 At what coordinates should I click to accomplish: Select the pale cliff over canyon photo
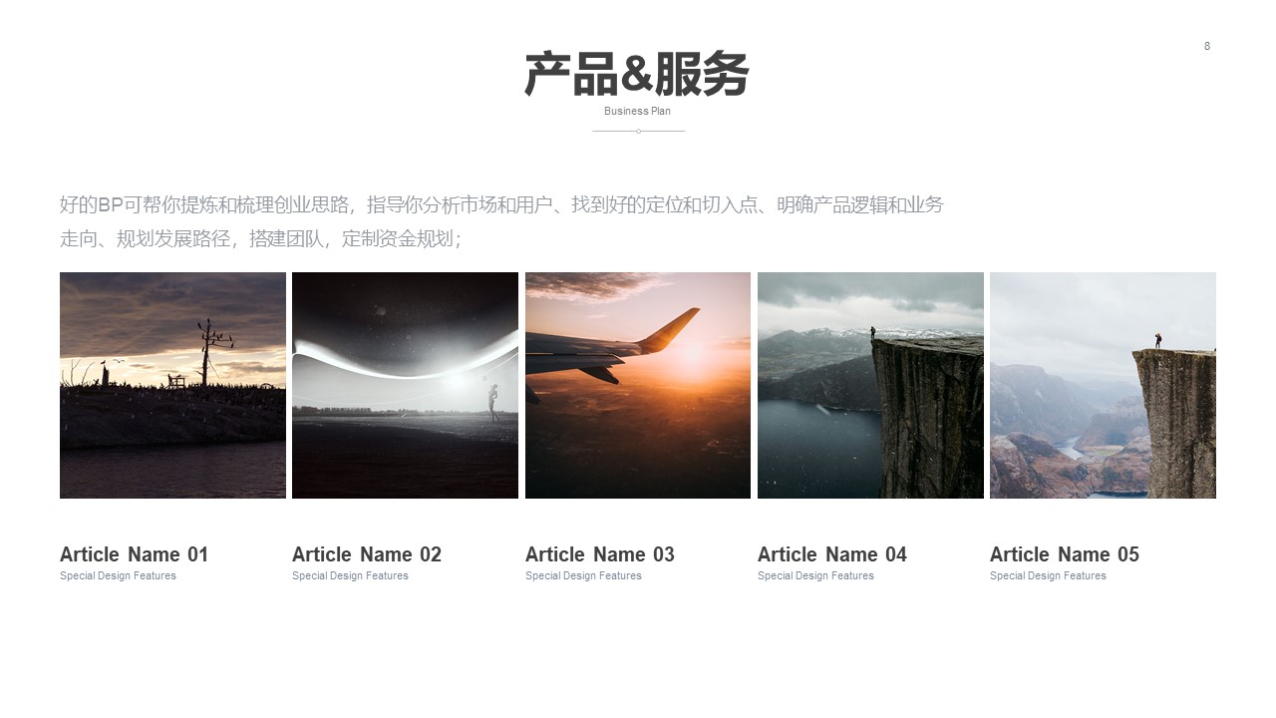tap(1103, 385)
